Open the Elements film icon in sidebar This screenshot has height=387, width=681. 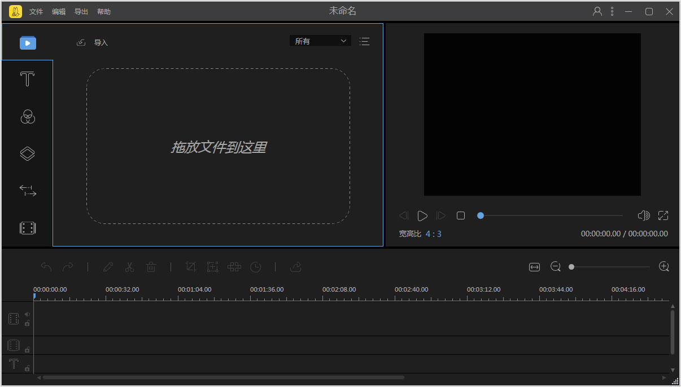coord(27,228)
